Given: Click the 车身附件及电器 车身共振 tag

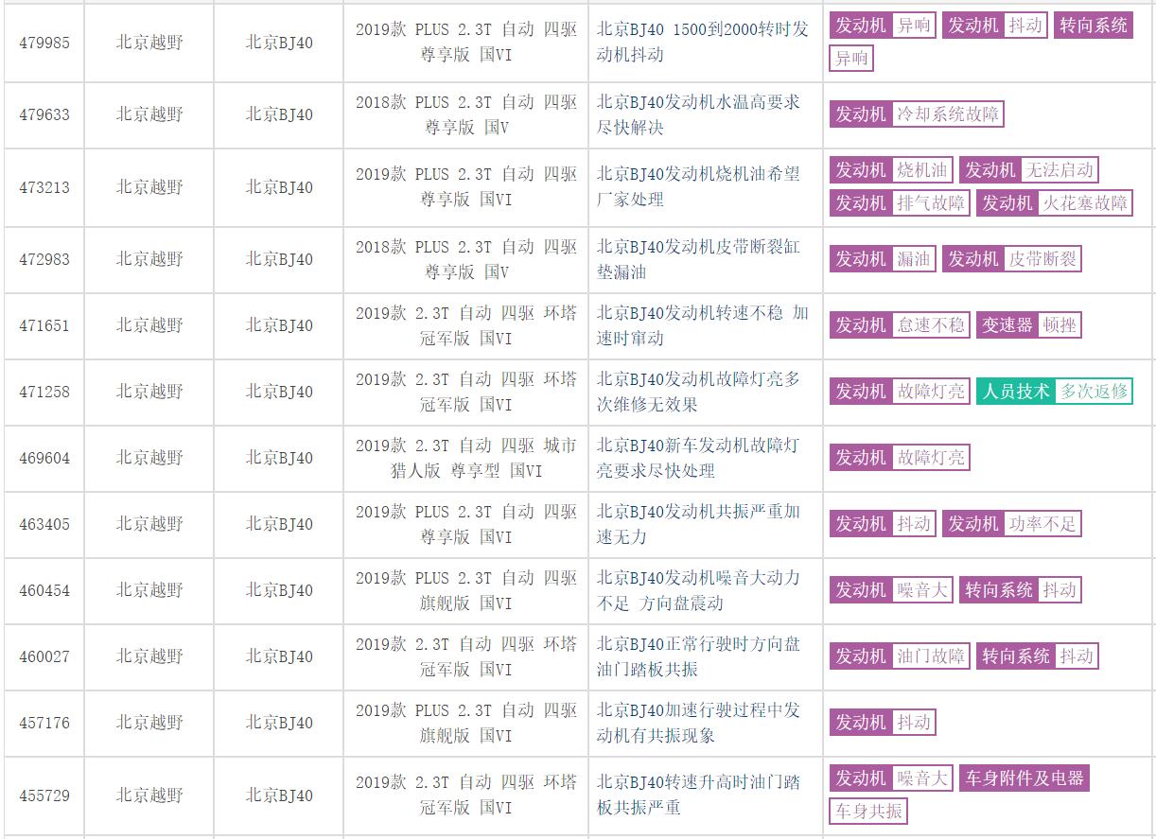Looking at the screenshot, I should point(1025,778).
